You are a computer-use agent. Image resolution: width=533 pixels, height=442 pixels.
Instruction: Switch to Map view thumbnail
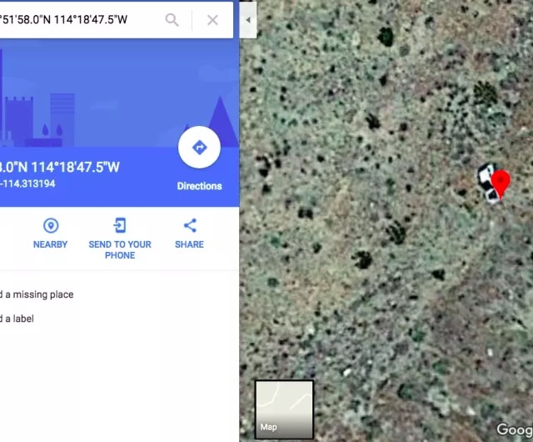pos(284,409)
